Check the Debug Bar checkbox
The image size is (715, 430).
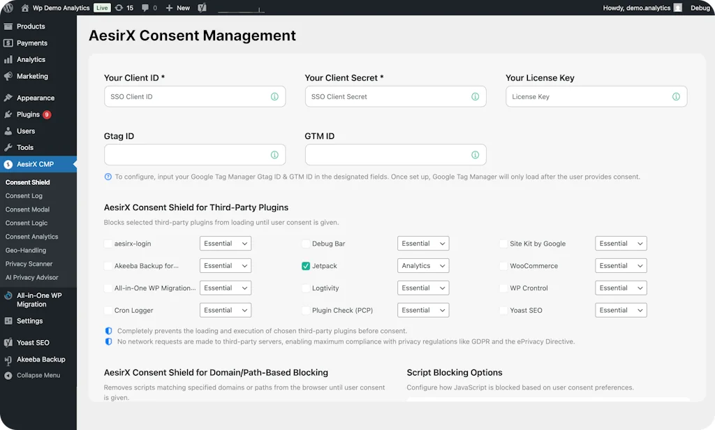(x=305, y=243)
